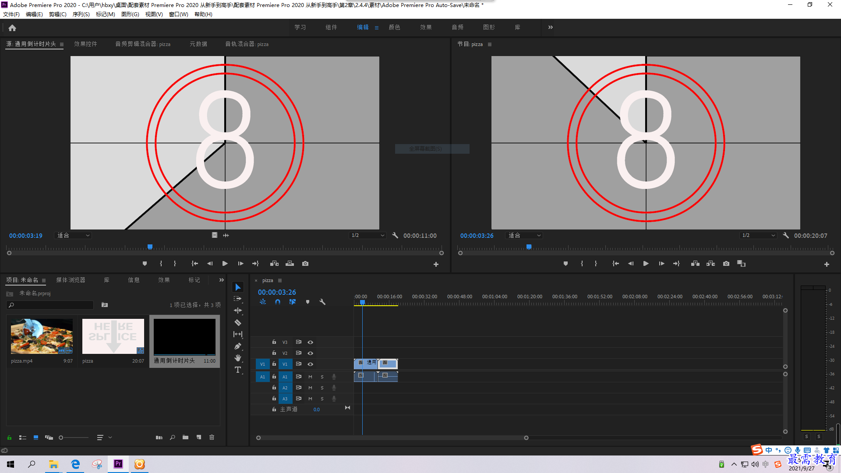Export frame from Source monitor
This screenshot has height=473, width=841.
[305, 264]
